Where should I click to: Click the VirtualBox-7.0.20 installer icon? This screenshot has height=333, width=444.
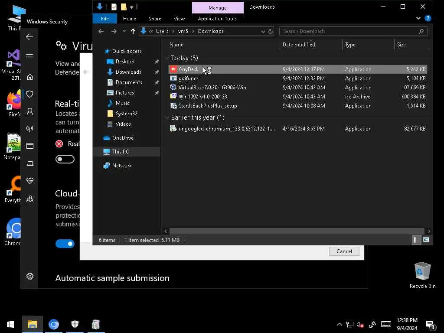tap(173, 87)
